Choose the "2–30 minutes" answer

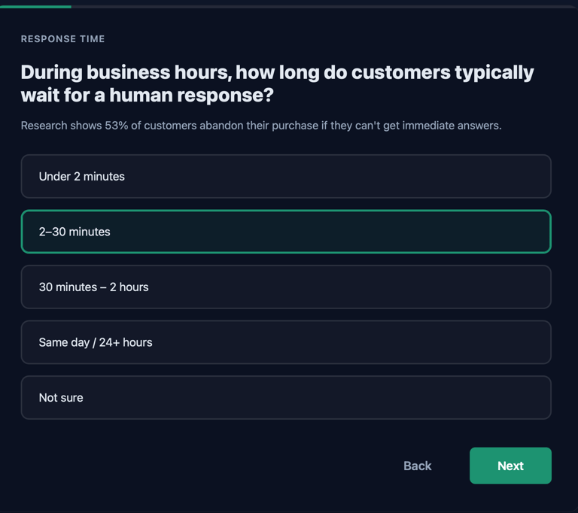pos(286,232)
